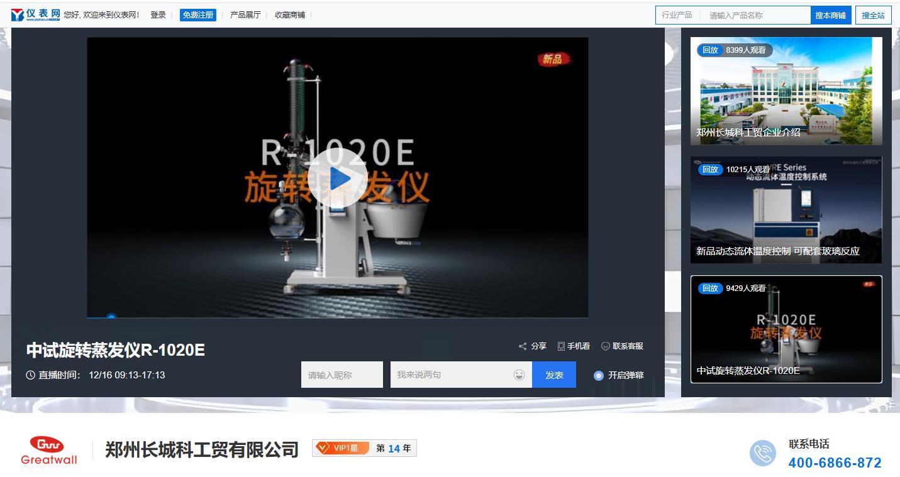This screenshot has width=900, height=477.
Task: Click the Greatwall company logo
Action: (49, 450)
